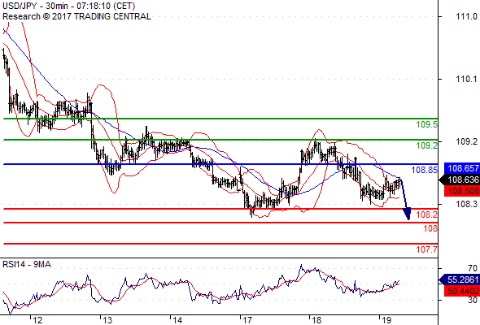
Task: Click the 111.0 price axis label
Action: tap(466, 16)
